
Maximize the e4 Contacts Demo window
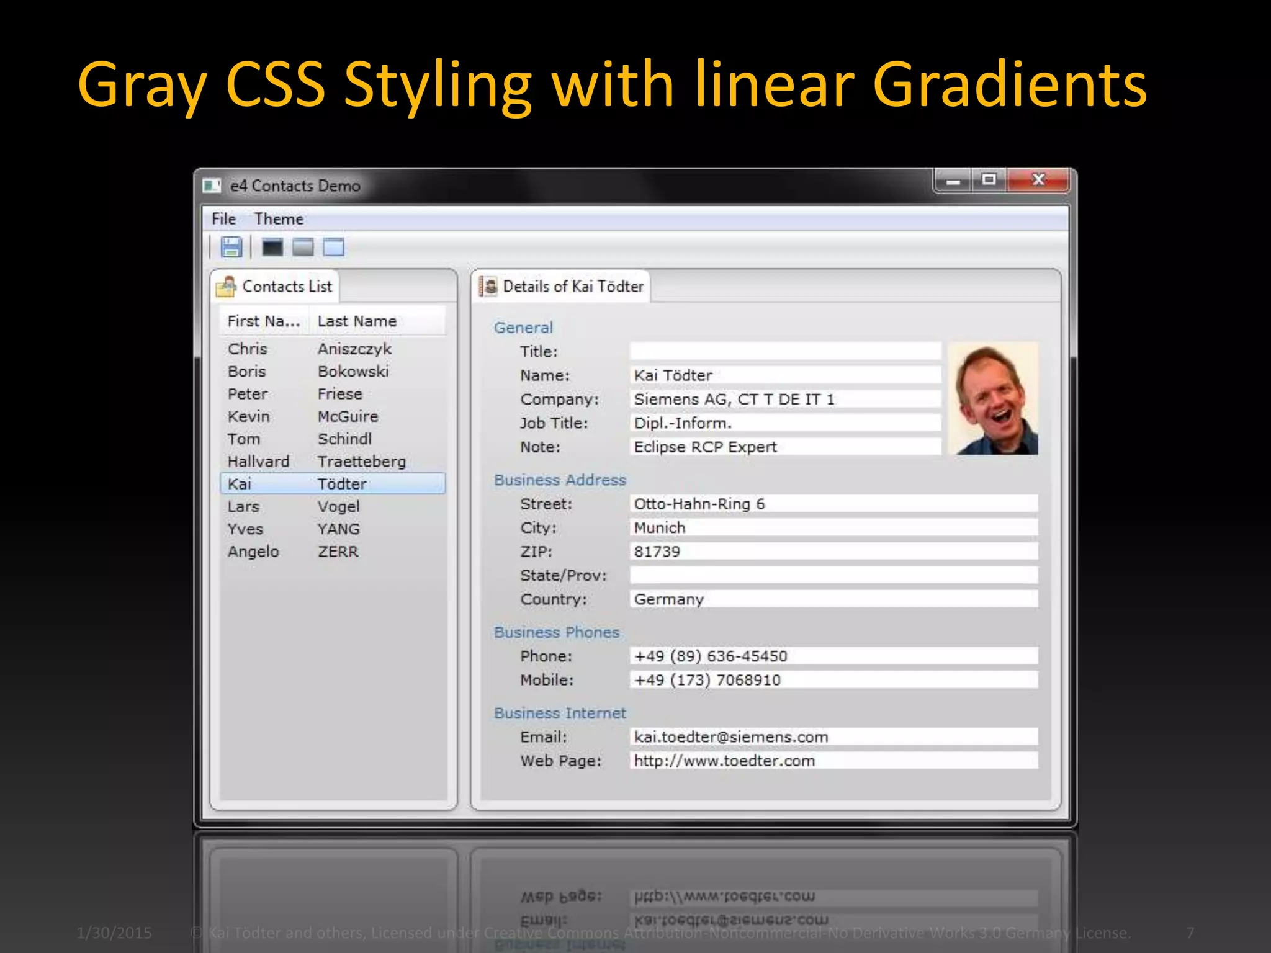pyautogui.click(x=989, y=181)
